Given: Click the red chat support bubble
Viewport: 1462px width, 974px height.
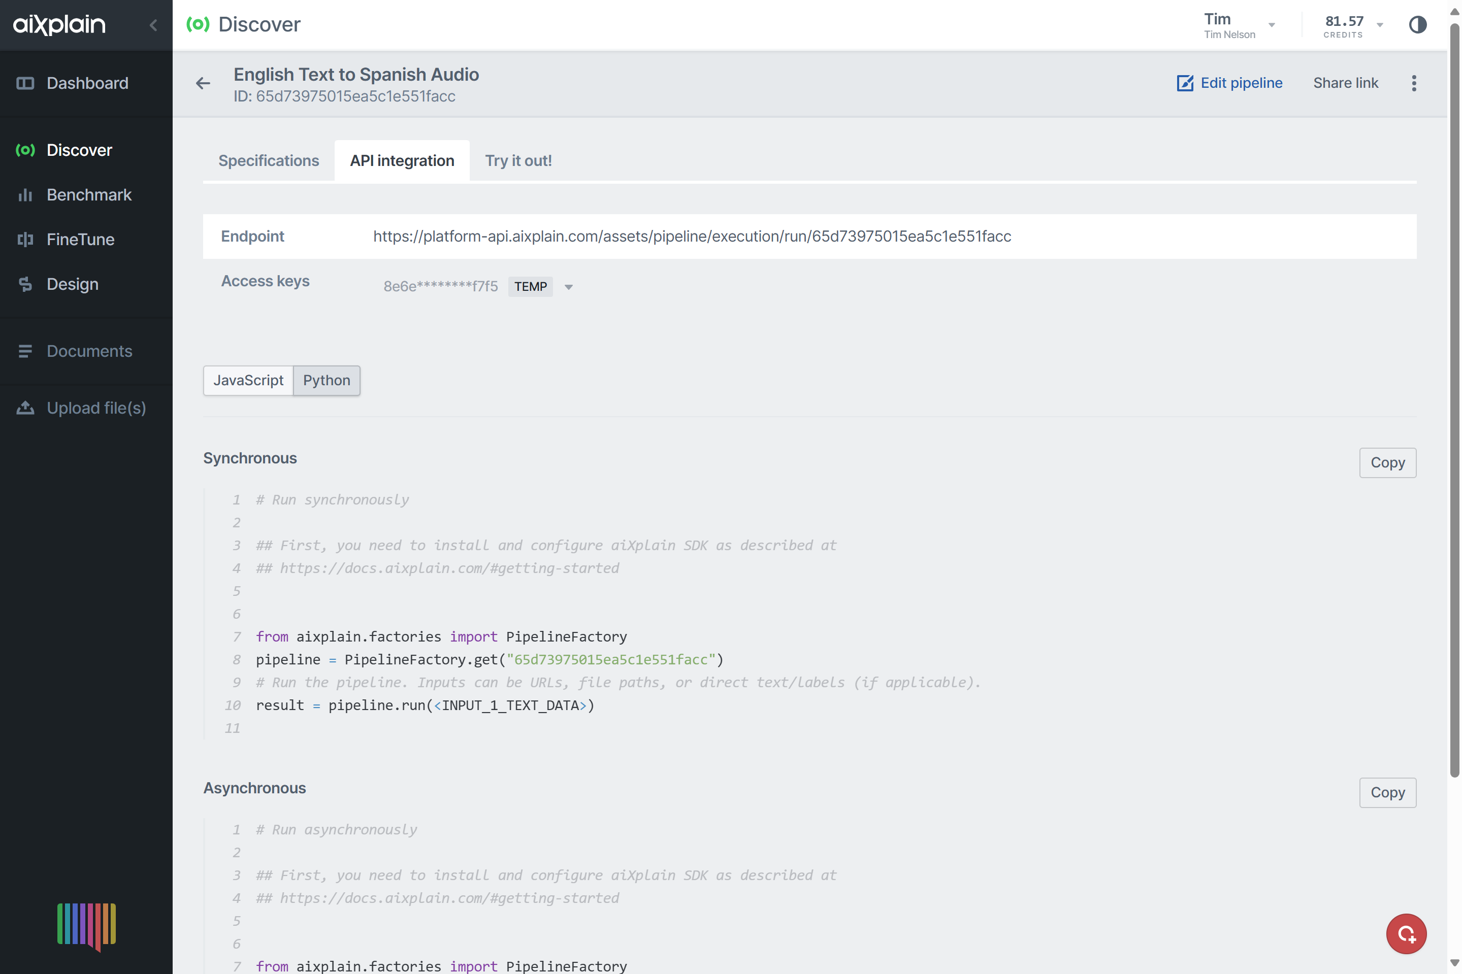Looking at the screenshot, I should tap(1406, 933).
